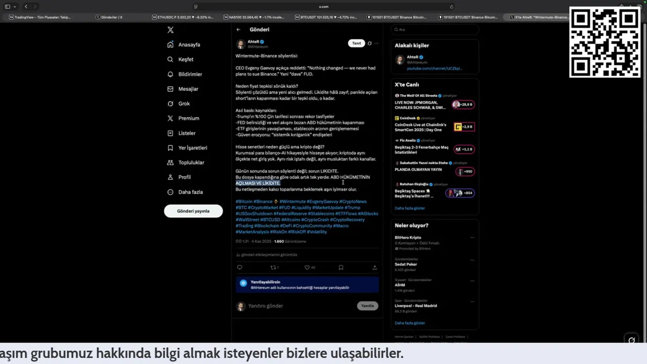Open Yer İşaretleri bookmarks
Screen dimensions: 647x364
pyautogui.click(x=187, y=148)
